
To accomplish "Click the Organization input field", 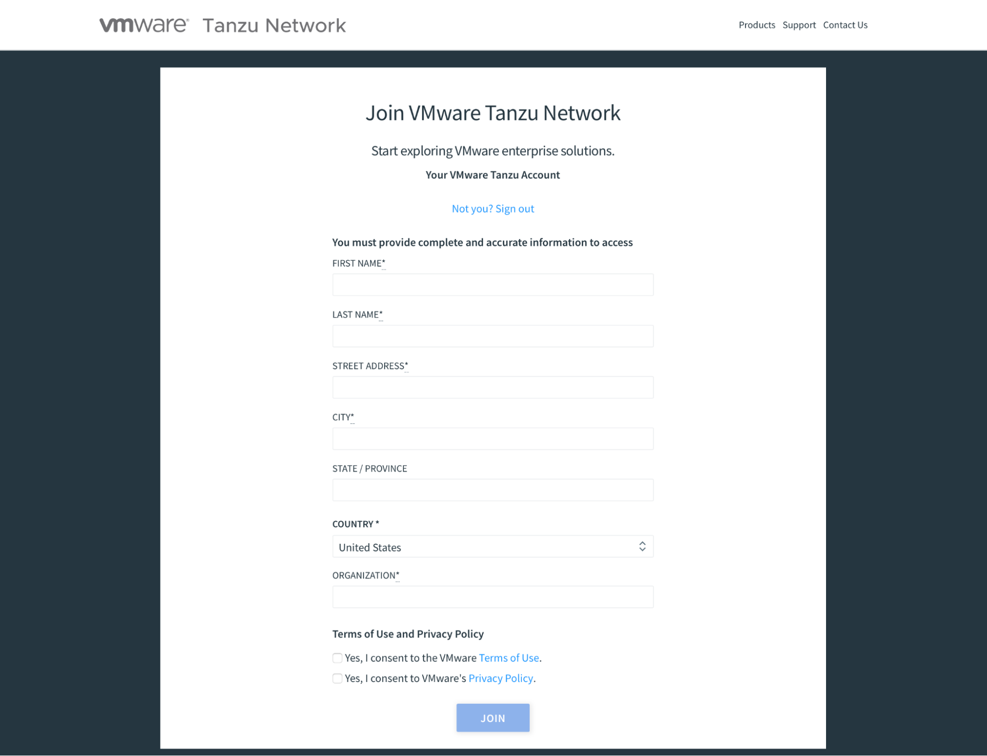I will [492, 597].
